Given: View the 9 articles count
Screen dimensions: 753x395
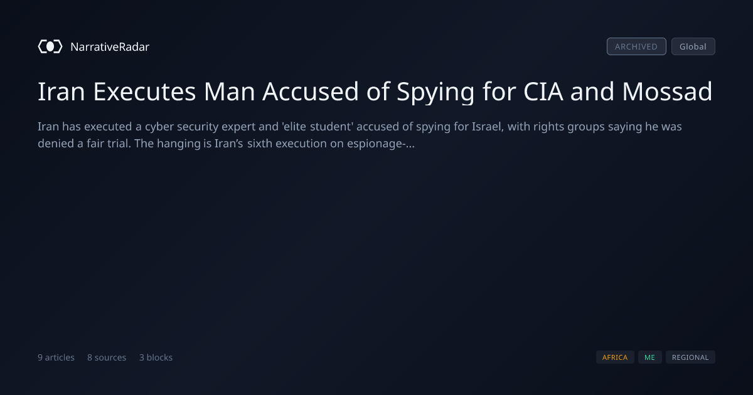Looking at the screenshot, I should (x=56, y=357).
